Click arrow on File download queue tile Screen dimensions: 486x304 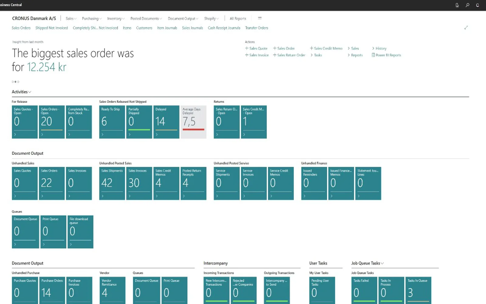point(71,244)
